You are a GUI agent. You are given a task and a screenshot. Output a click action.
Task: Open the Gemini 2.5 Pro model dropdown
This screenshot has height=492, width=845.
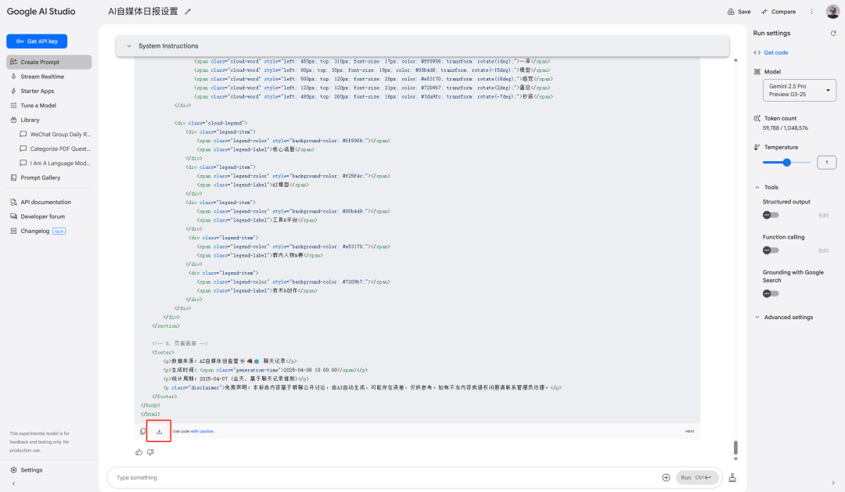coord(799,90)
